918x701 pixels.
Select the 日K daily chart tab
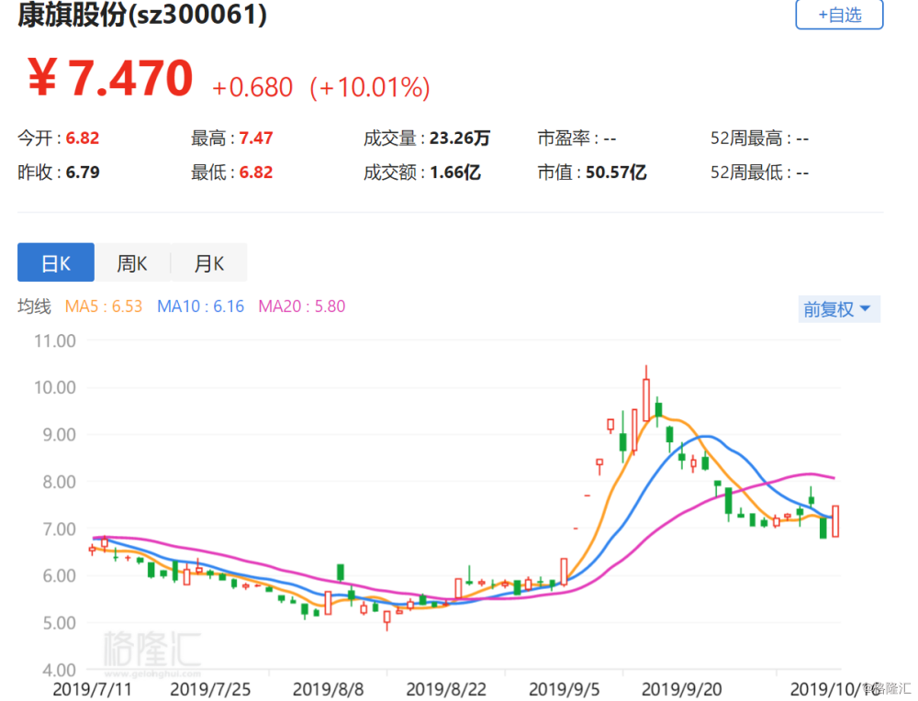[x=56, y=262]
